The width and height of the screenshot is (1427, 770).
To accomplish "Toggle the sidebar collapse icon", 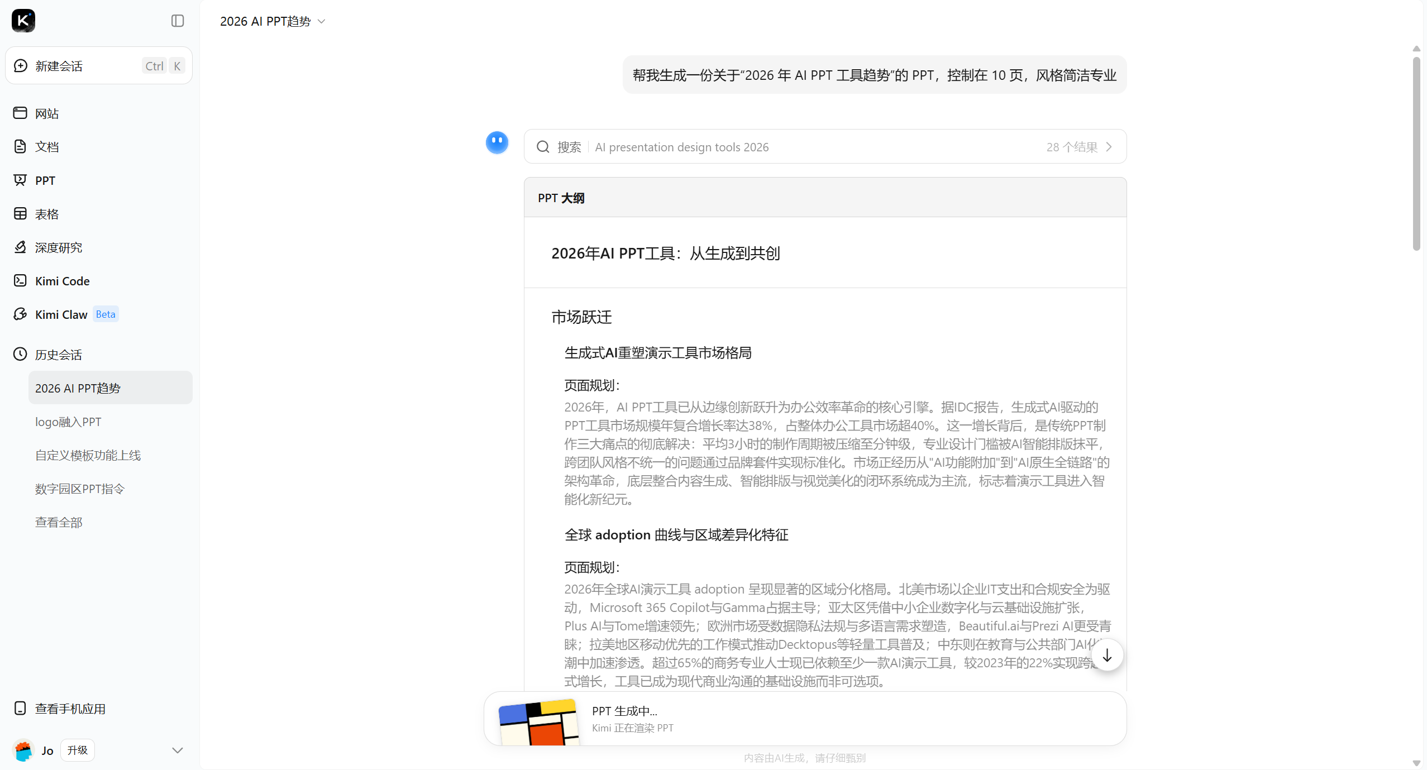I will click(x=178, y=21).
